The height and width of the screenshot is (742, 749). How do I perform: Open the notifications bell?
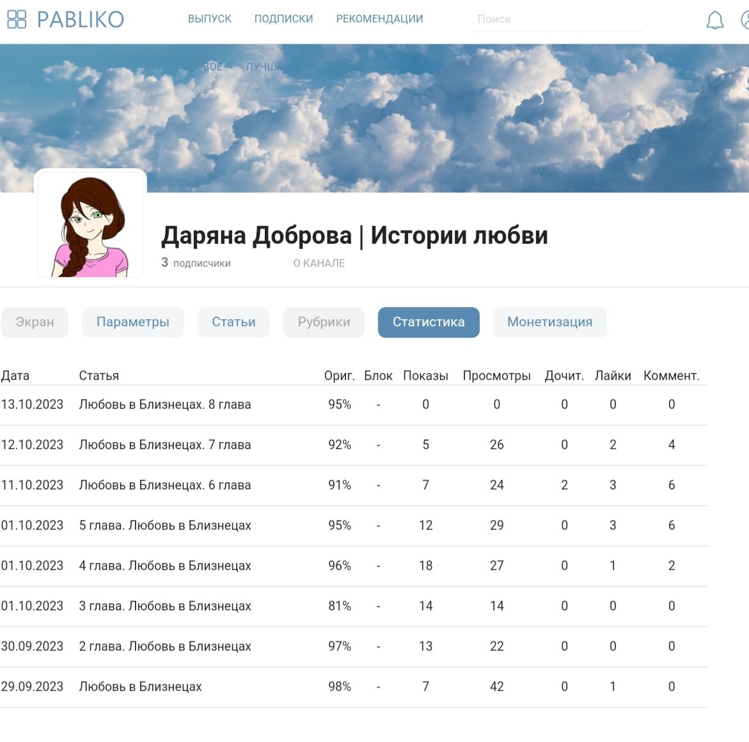coord(715,19)
